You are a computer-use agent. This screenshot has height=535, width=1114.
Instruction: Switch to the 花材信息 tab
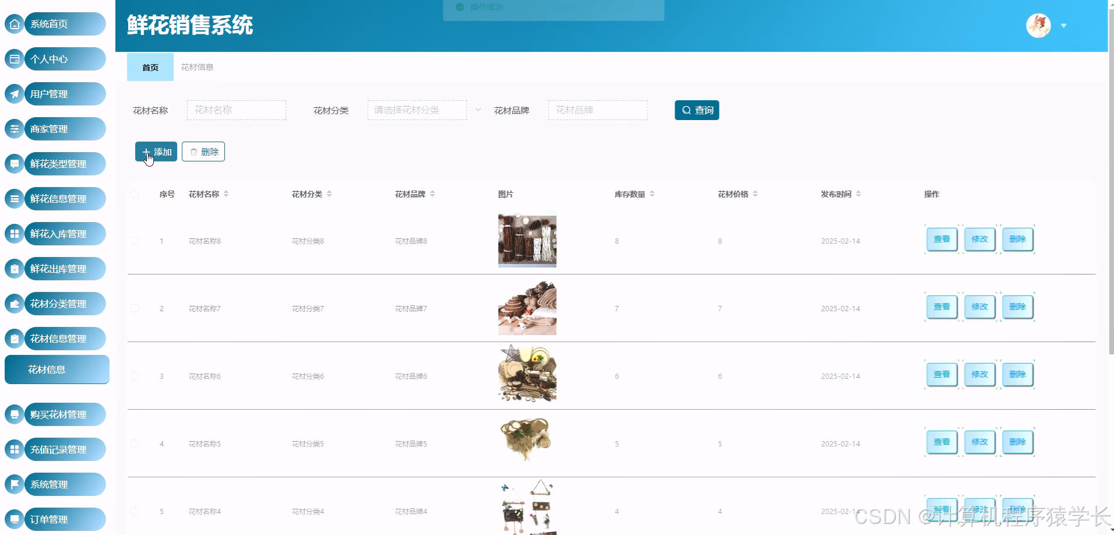pyautogui.click(x=196, y=67)
